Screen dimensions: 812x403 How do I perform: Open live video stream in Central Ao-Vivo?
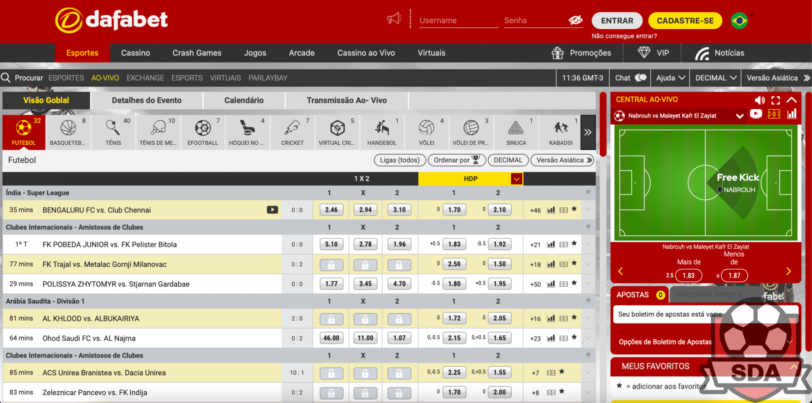(x=756, y=114)
